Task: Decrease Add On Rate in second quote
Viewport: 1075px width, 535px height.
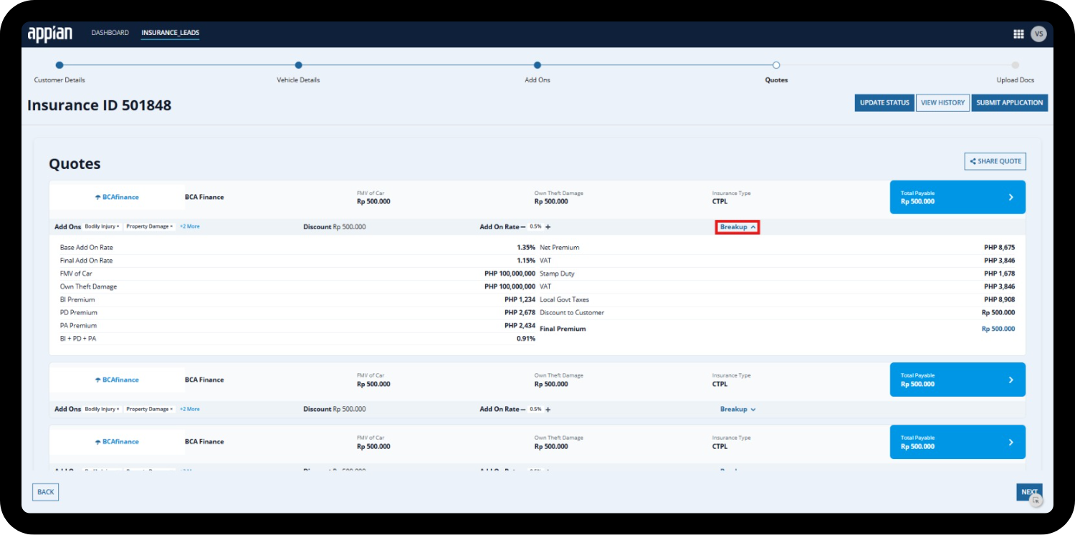Action: 523,410
